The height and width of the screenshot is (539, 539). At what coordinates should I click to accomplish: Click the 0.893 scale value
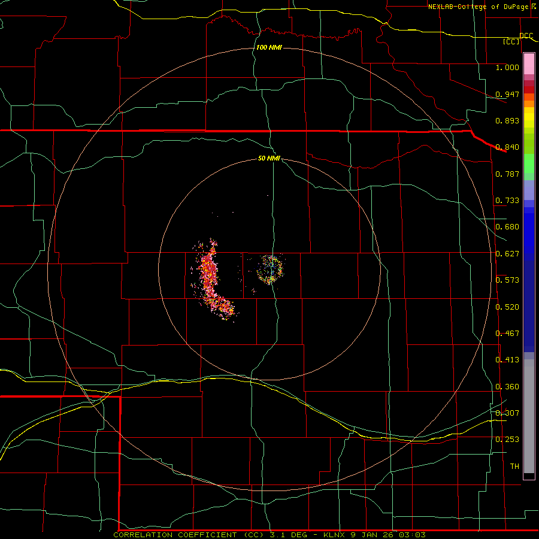507,120
